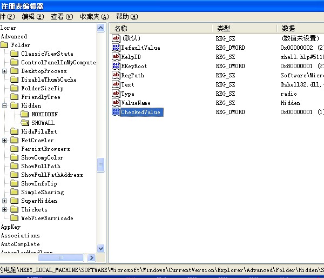Select the Text value name

[127, 84]
